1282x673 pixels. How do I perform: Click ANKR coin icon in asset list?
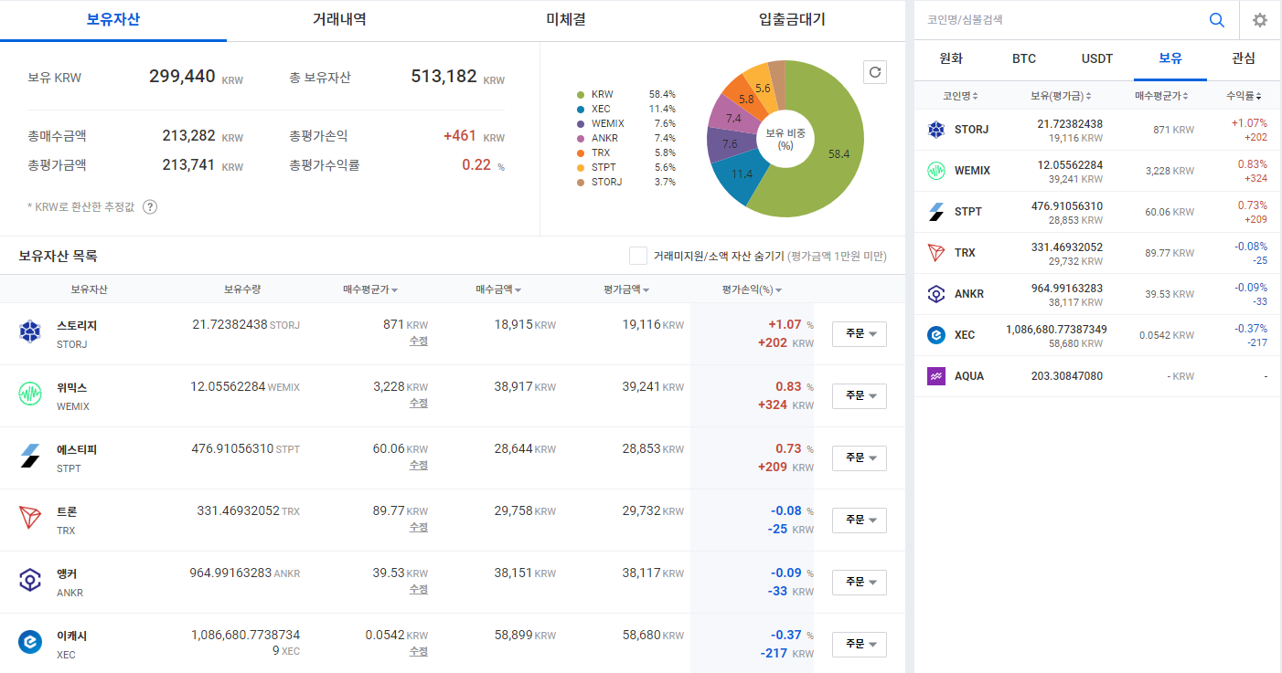[x=30, y=581]
